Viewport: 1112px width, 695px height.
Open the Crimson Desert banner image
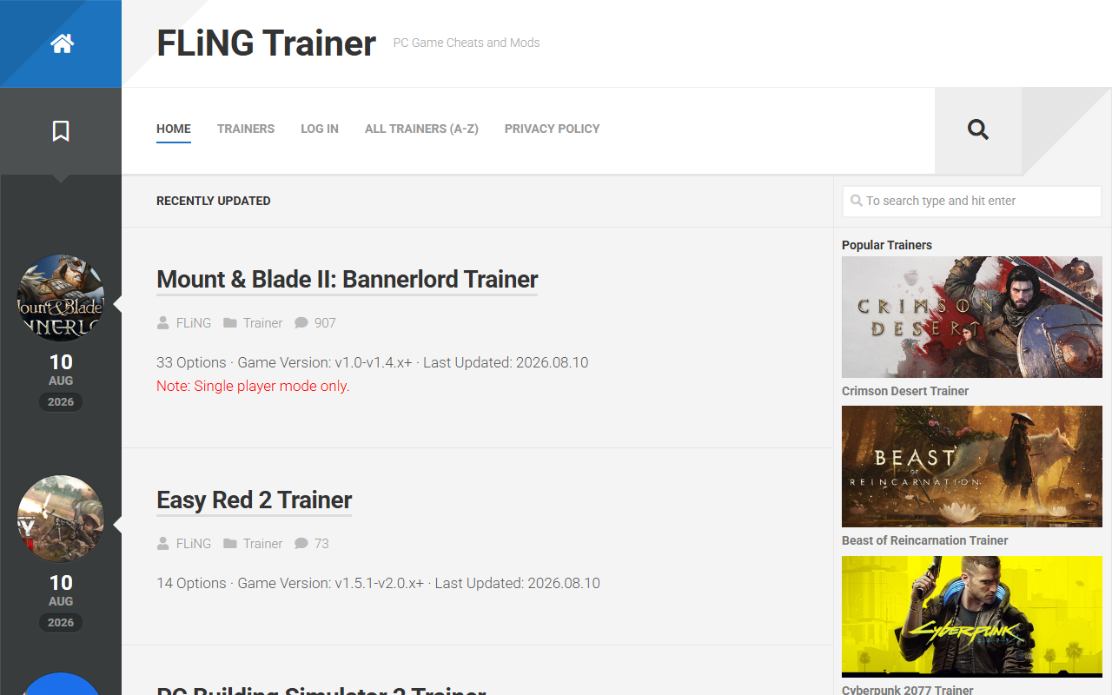972,317
